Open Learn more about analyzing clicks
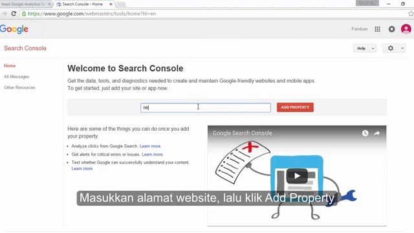This screenshot has width=414, height=233. [x=150, y=146]
